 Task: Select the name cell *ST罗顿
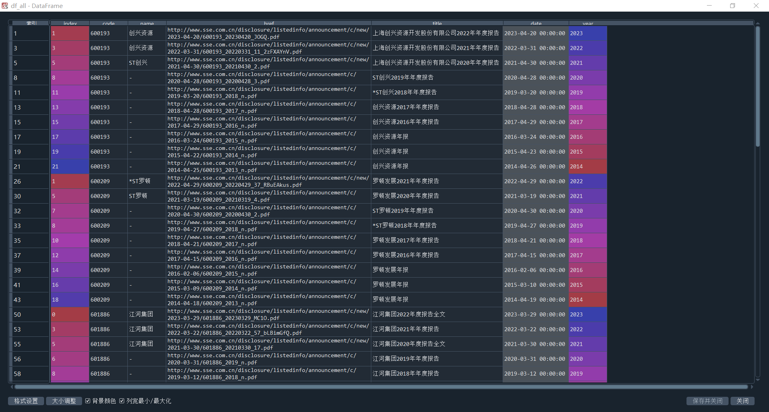click(147, 181)
